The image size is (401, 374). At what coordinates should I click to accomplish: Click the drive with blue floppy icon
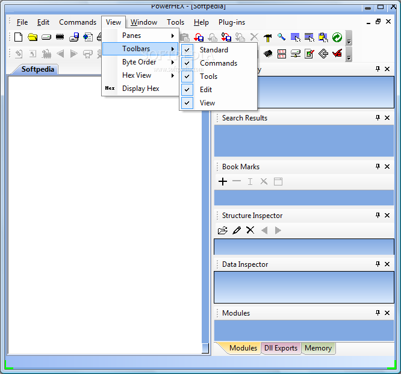(74, 37)
